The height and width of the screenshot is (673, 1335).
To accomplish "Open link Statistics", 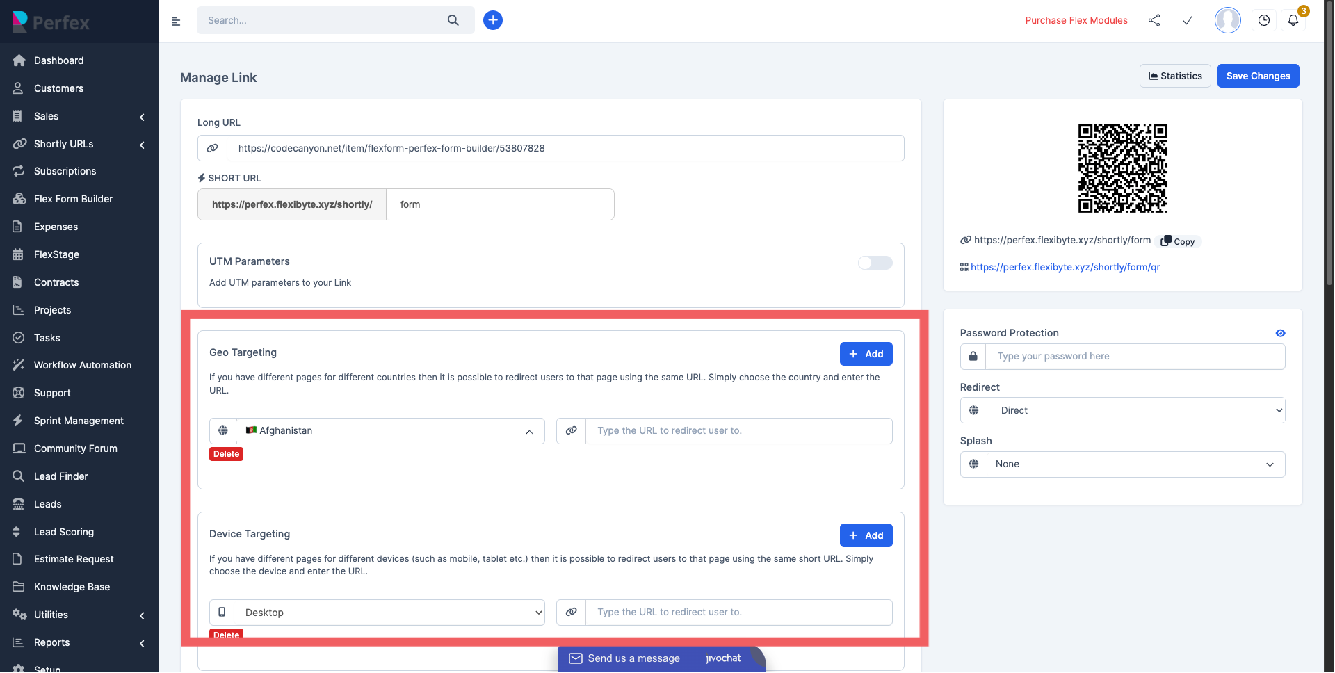I will (1175, 76).
